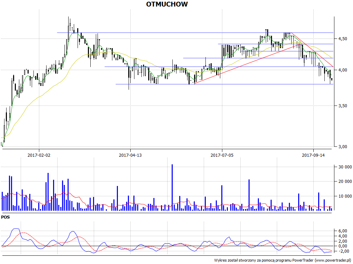Click the red ascending trendline from June low
The width and height of the screenshot is (353, 264).
[247, 64]
